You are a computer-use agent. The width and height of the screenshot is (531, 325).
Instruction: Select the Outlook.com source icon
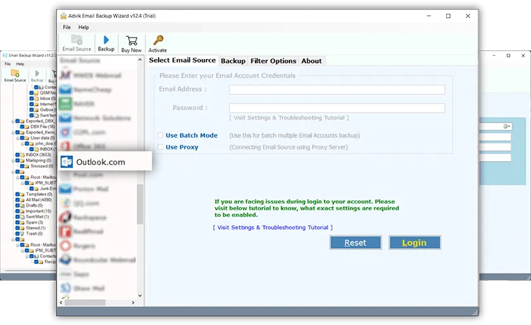(x=67, y=162)
